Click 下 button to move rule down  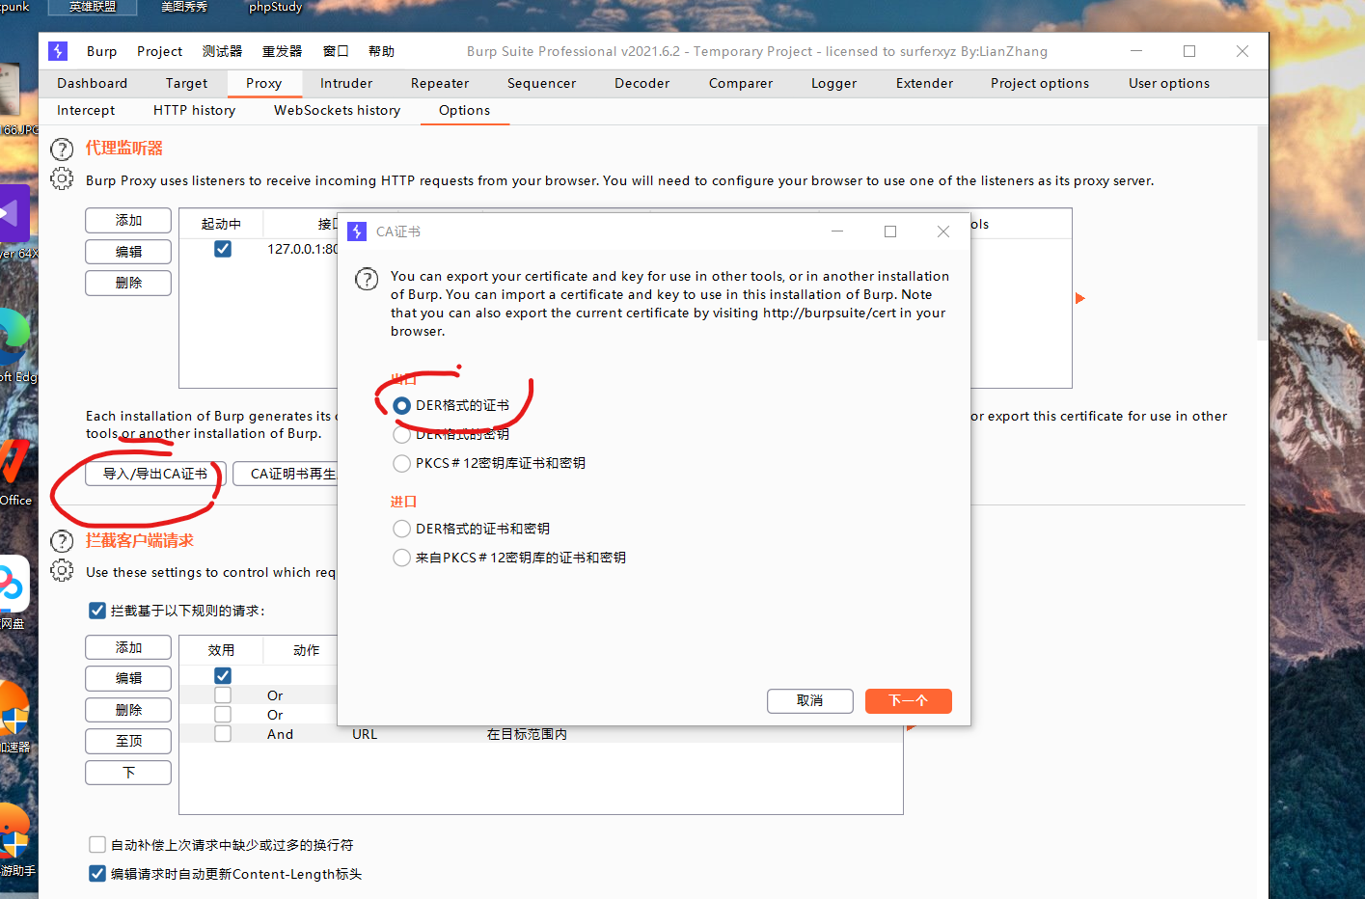[x=128, y=773]
